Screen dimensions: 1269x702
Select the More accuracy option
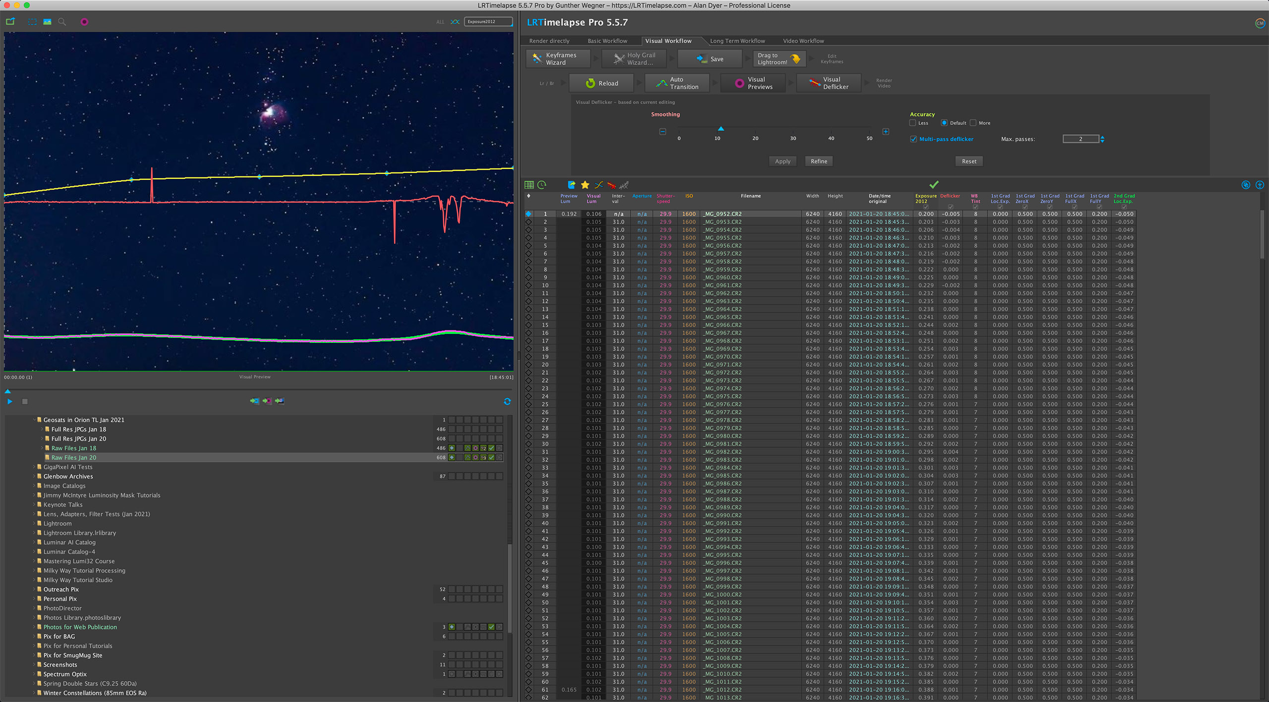point(973,123)
